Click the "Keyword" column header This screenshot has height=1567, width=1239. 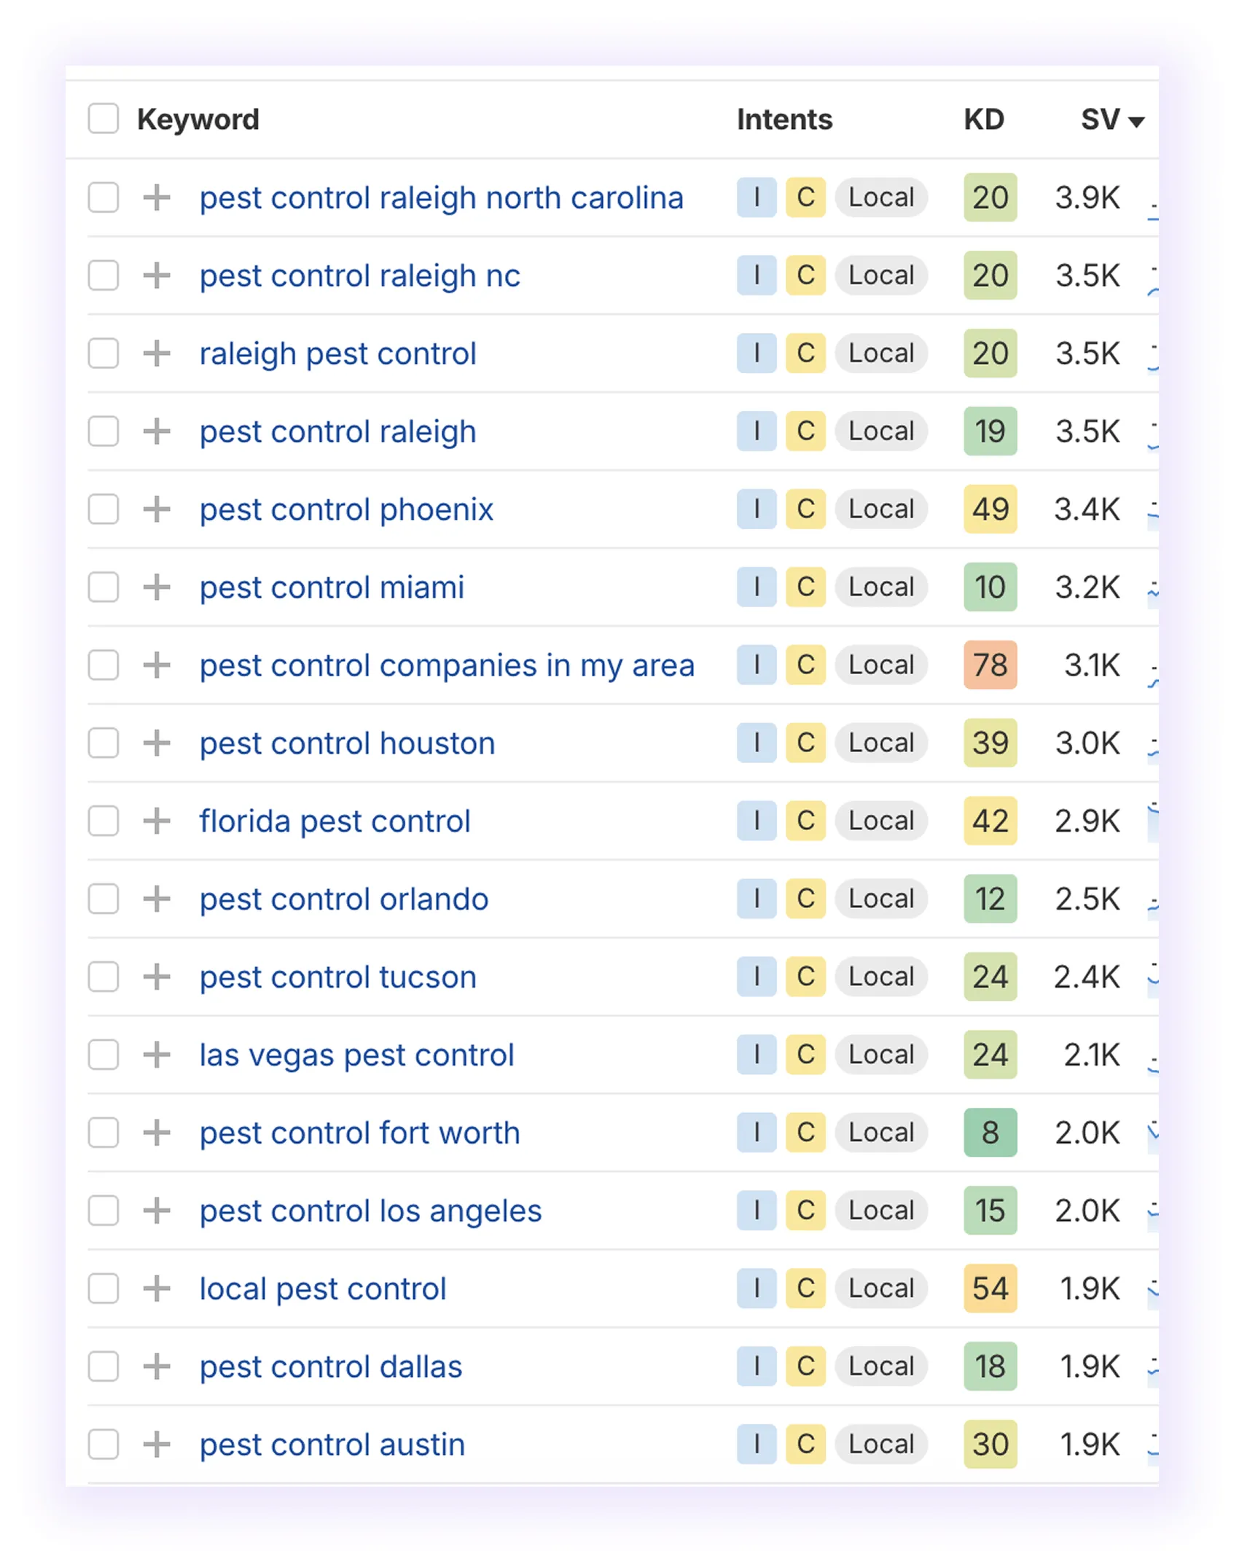(x=198, y=118)
